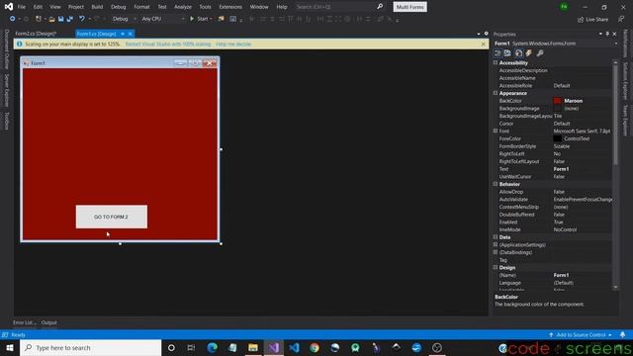Open the Toolbox side tab

7,121
